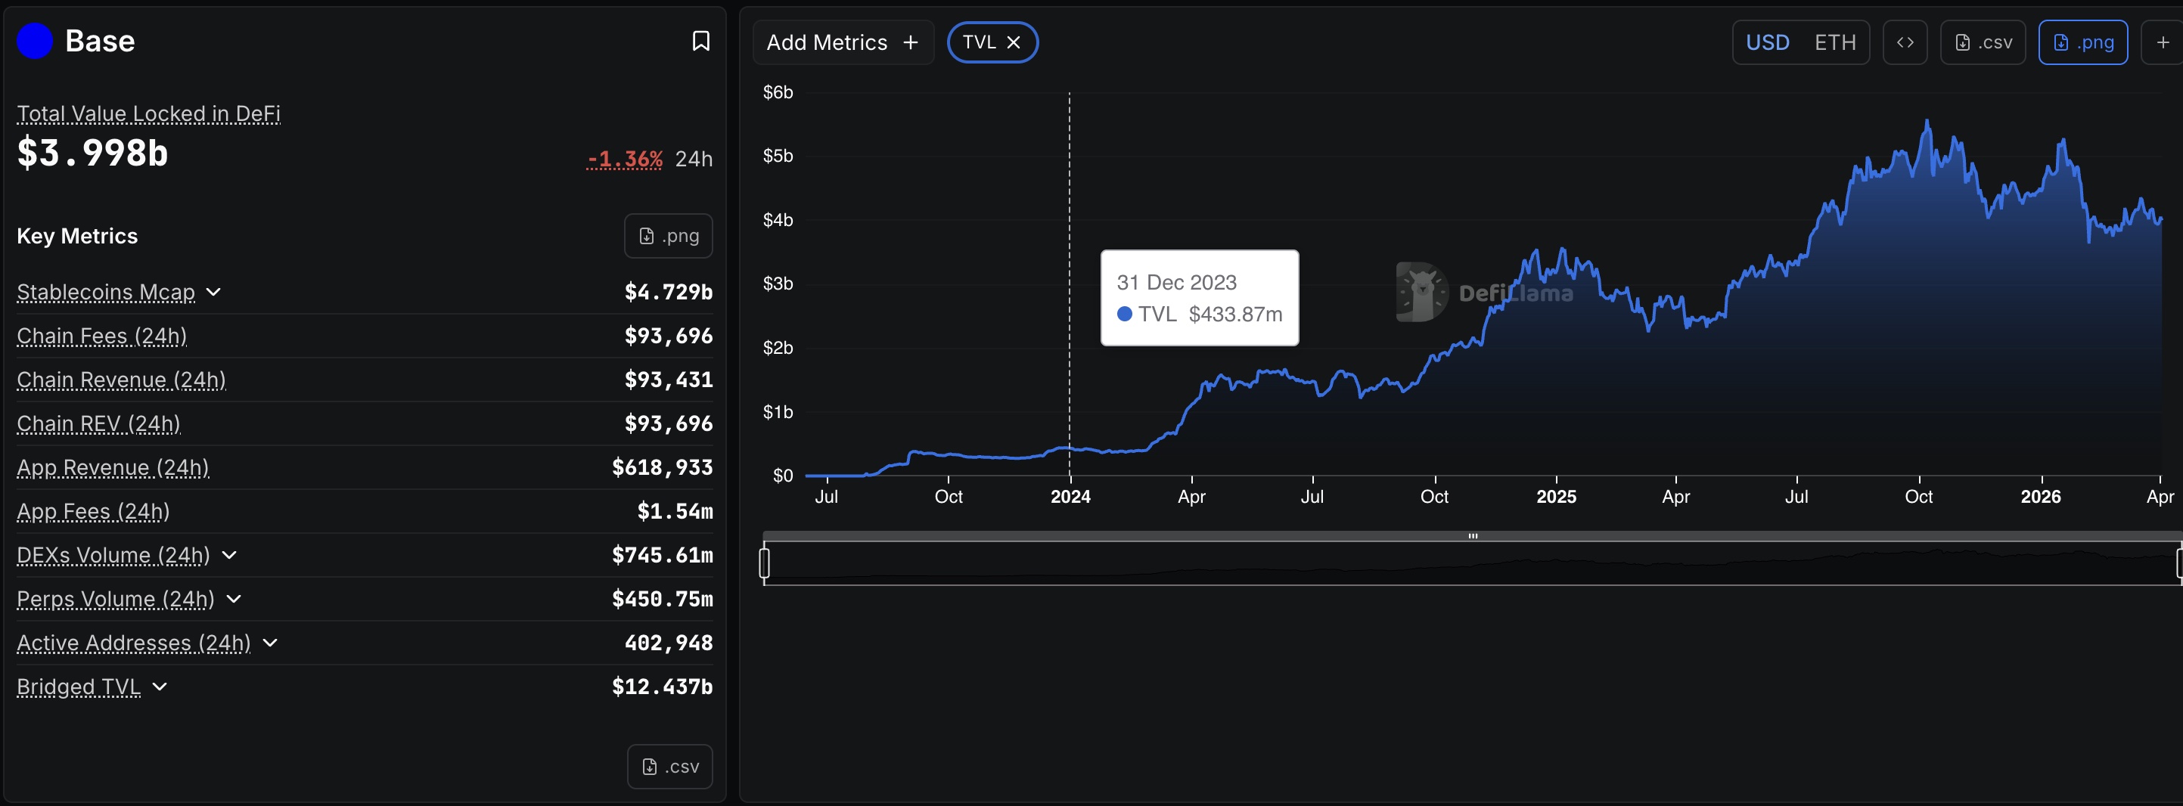
Task: Select USD as the chart currency
Action: point(1768,42)
